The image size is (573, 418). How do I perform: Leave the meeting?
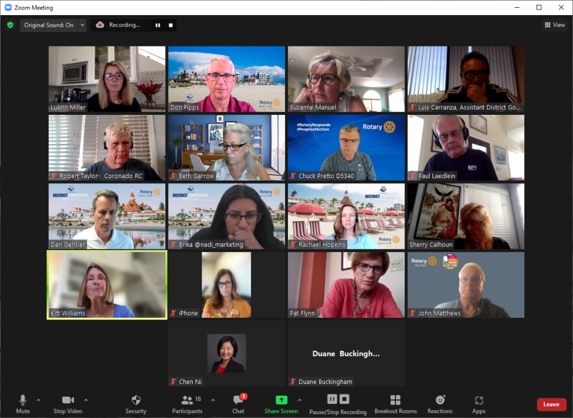click(551, 404)
